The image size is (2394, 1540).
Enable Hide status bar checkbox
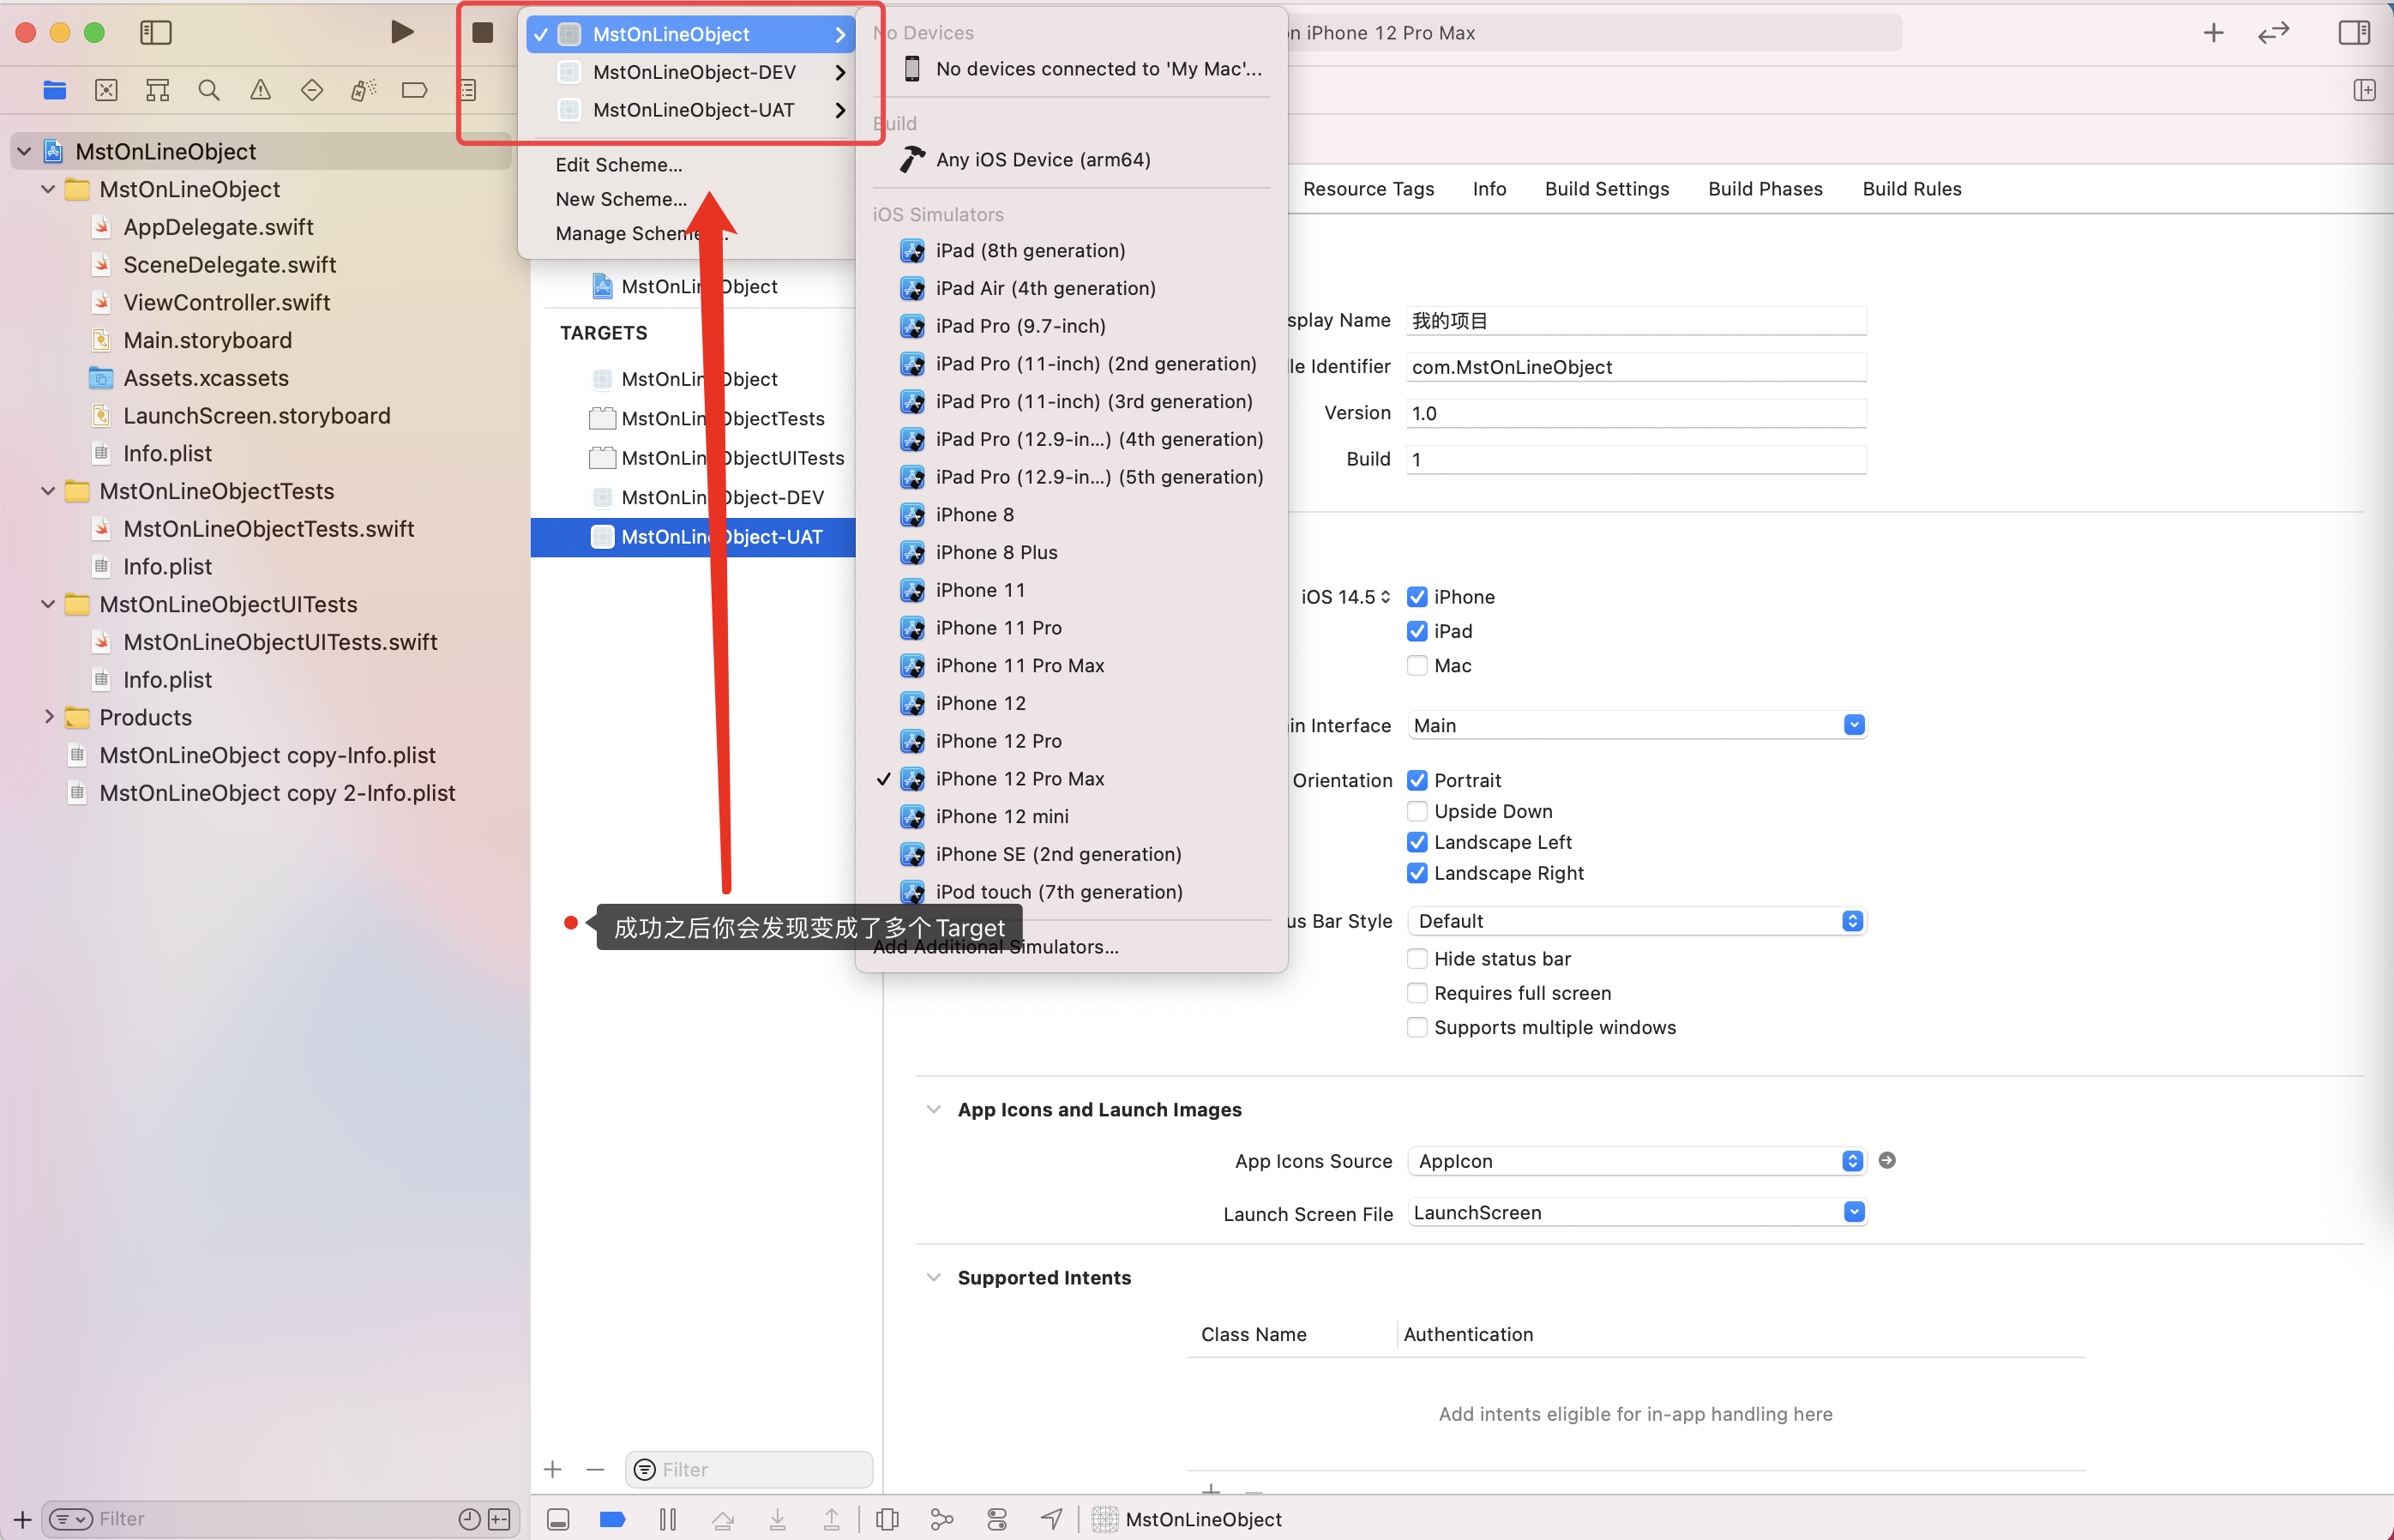[x=1418, y=959]
